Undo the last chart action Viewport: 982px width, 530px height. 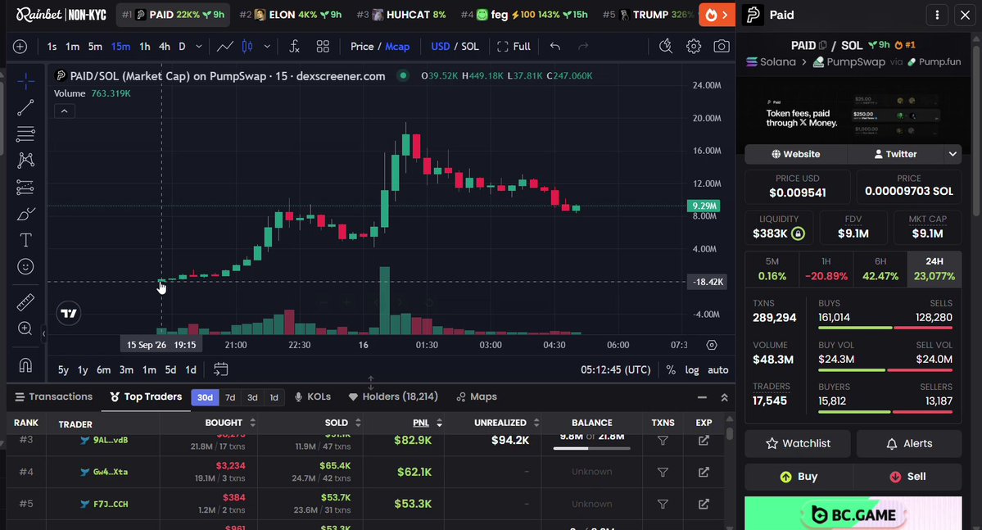coord(554,47)
